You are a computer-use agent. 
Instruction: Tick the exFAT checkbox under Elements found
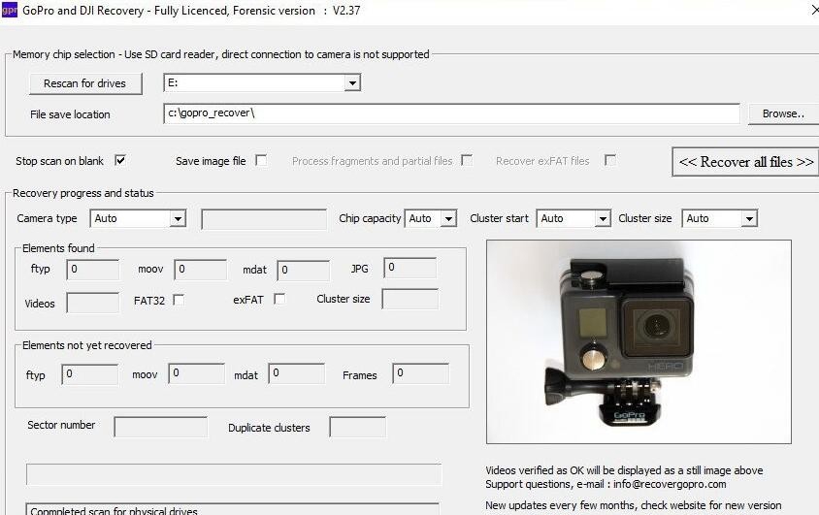coord(280,299)
